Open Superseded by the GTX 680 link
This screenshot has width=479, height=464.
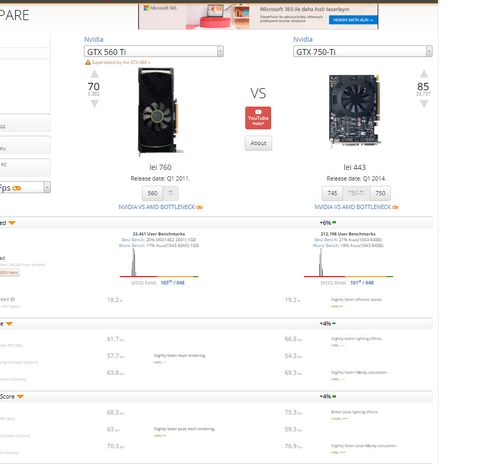(x=121, y=62)
